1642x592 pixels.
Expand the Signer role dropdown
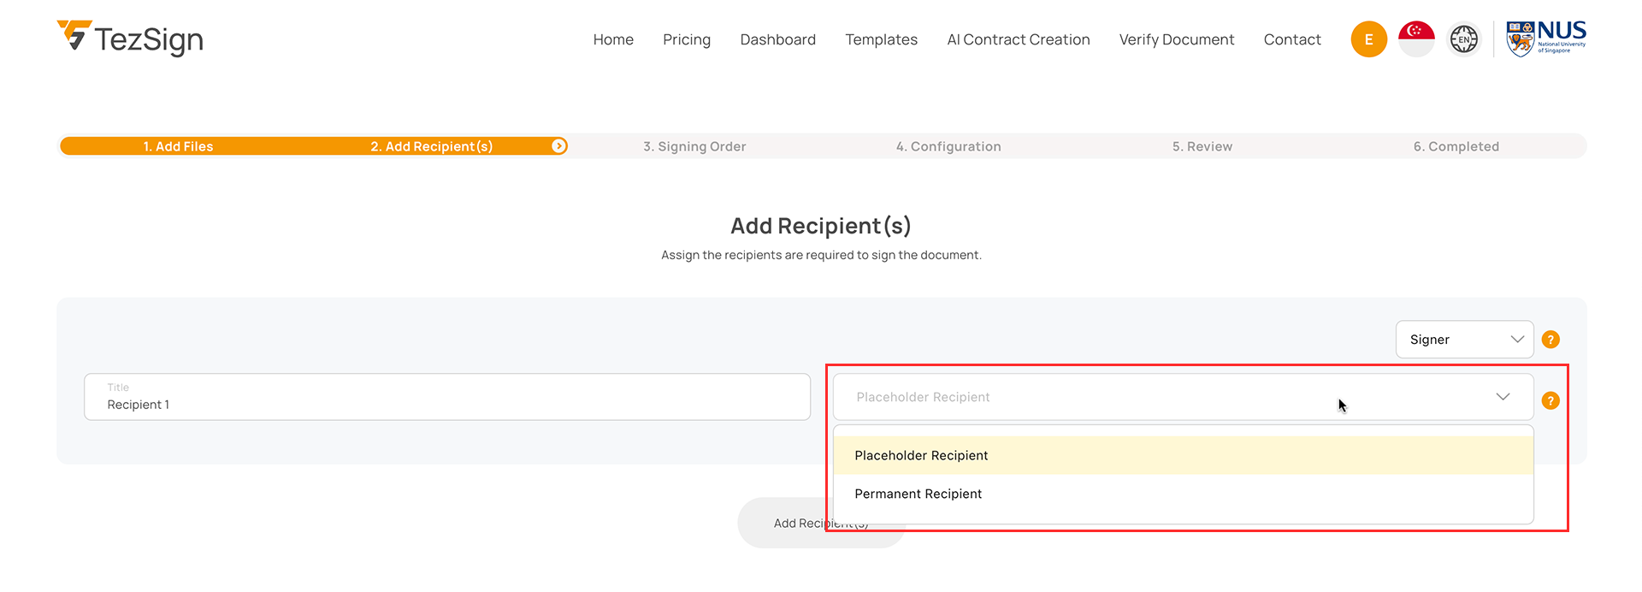pyautogui.click(x=1464, y=340)
